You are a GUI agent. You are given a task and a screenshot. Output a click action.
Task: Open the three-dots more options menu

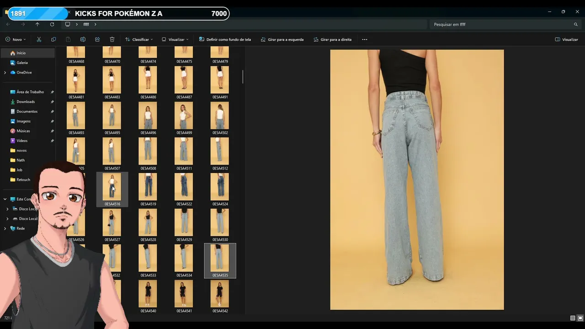pos(365,39)
